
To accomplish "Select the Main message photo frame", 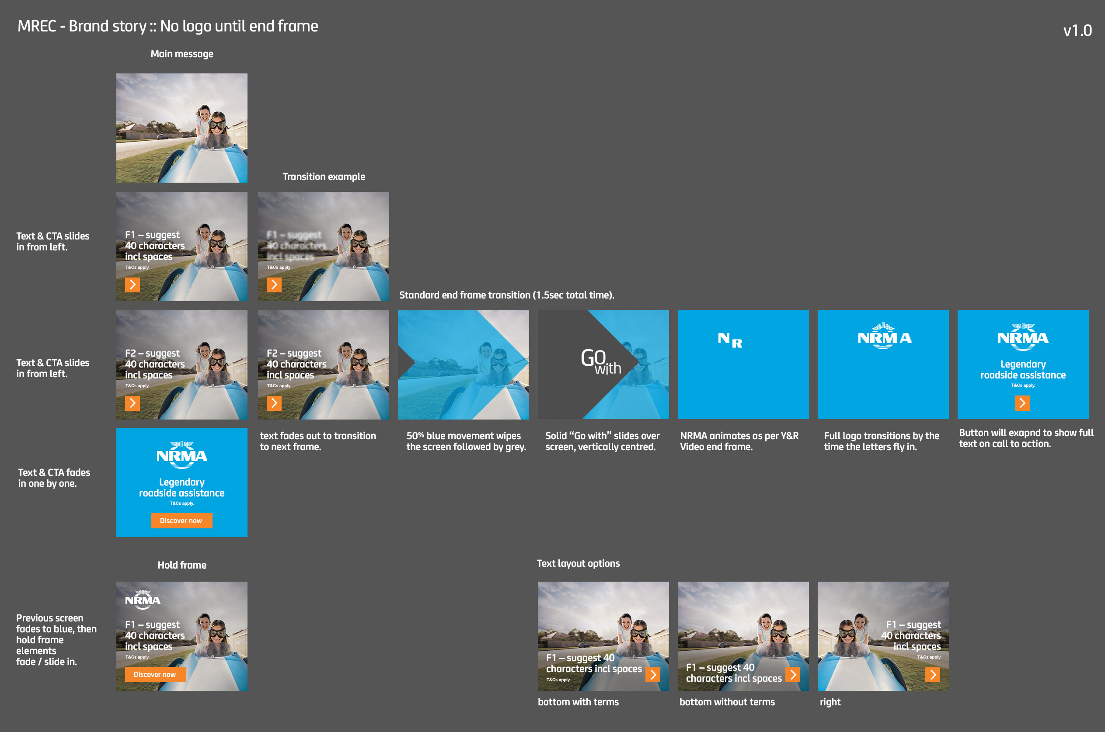I will [x=181, y=128].
